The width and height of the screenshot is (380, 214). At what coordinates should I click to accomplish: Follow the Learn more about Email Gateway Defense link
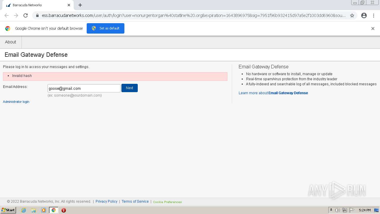click(273, 93)
